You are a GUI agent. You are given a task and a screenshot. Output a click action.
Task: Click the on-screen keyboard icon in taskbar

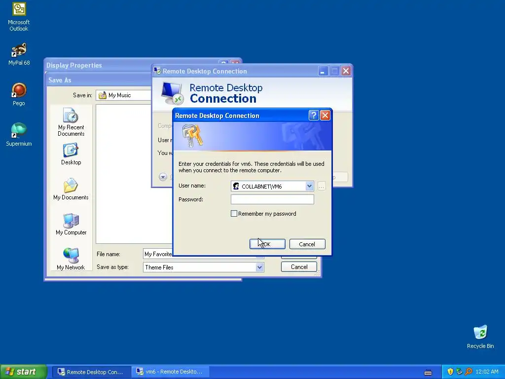(x=428, y=372)
